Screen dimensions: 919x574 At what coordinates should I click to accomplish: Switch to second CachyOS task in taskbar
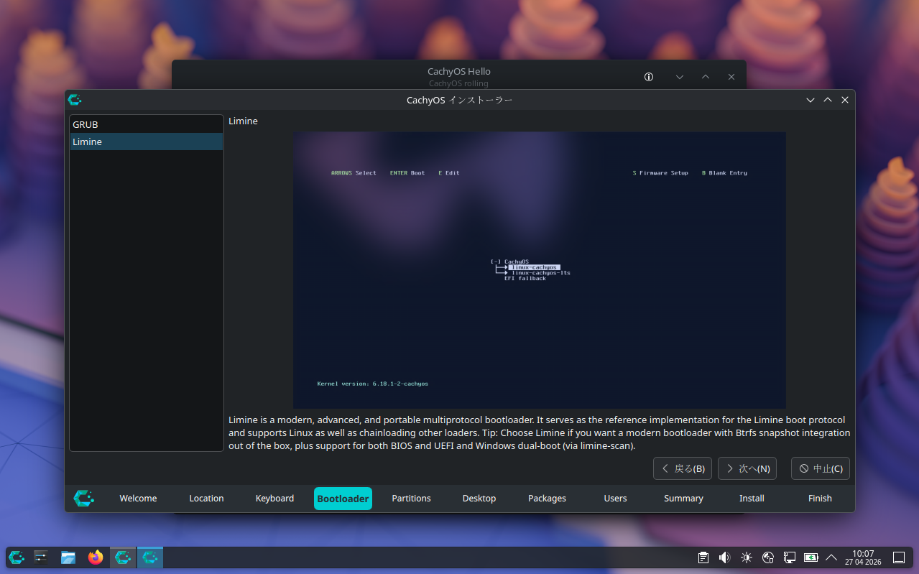(150, 557)
